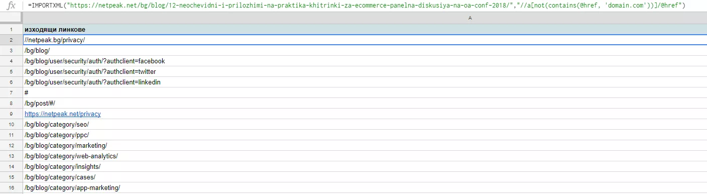This screenshot has width=707, height=194.
Task: Select row 14 header number
Action: 11,167
